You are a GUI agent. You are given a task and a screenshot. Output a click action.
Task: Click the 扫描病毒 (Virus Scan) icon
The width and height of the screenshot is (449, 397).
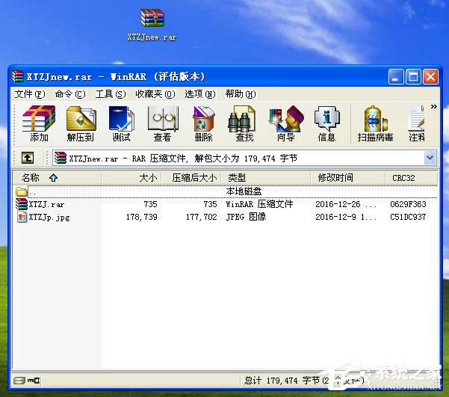[x=376, y=123]
